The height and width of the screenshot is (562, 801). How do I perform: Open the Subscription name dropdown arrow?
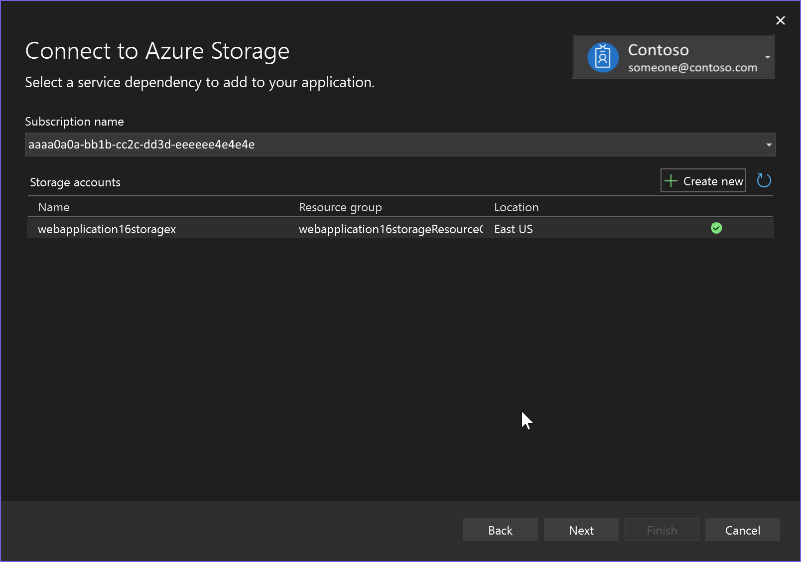[769, 145]
